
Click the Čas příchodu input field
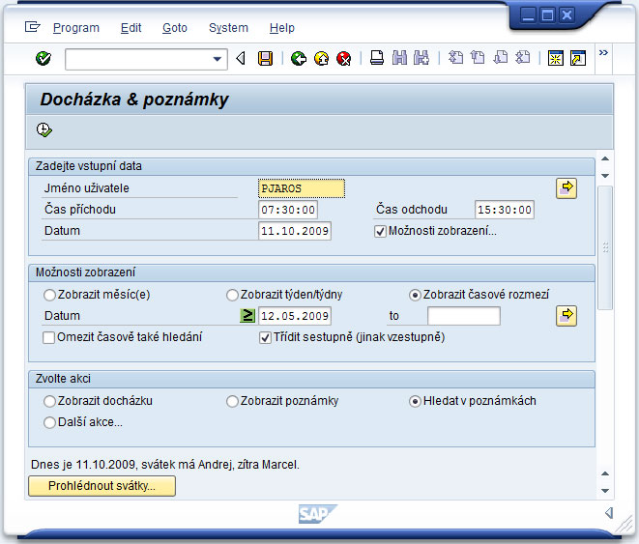tap(288, 210)
